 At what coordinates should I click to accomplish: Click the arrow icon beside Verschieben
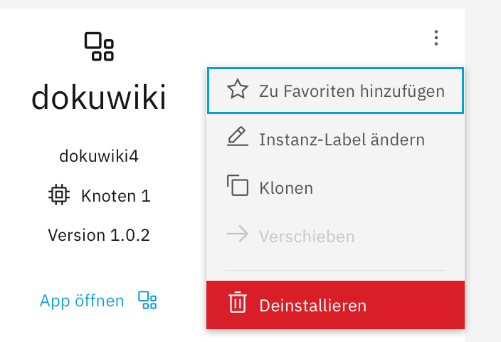click(238, 234)
